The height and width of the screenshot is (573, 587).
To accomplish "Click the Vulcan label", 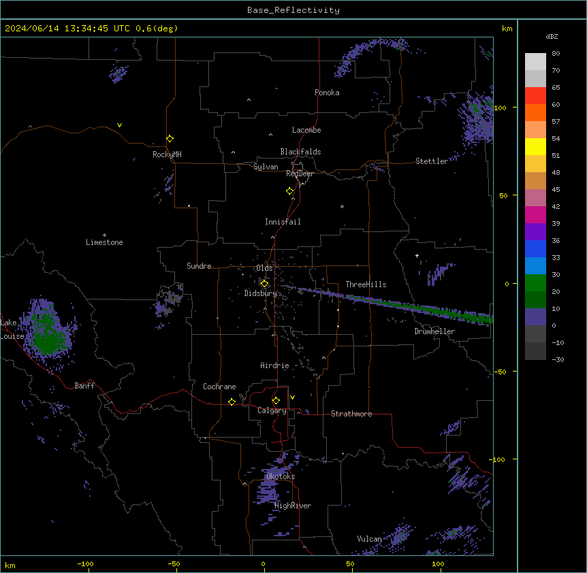I will coord(370,539).
